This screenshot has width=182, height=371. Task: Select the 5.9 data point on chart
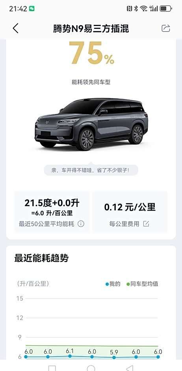(x=114, y=357)
